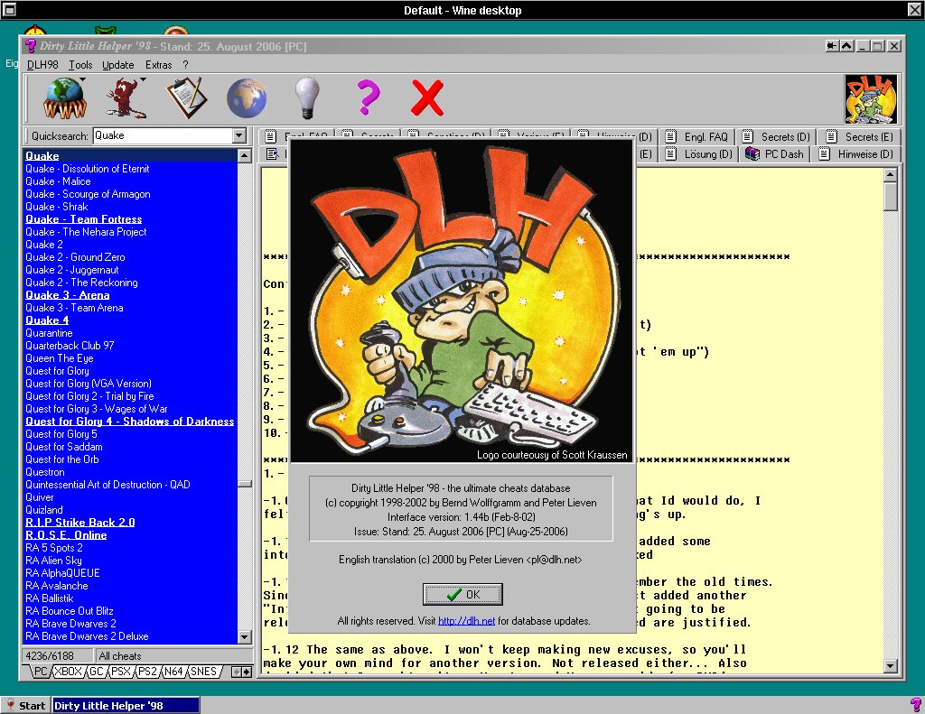Click the DLH logo in toolbar corner
The height and width of the screenshot is (714, 925).
pos(870,98)
